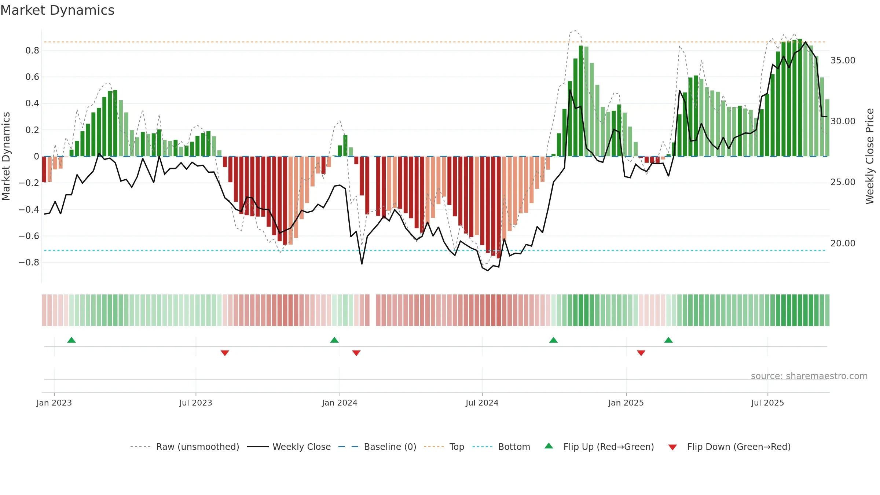Toggle the Top legend entry
The width and height of the screenshot is (880, 495).
click(444, 447)
